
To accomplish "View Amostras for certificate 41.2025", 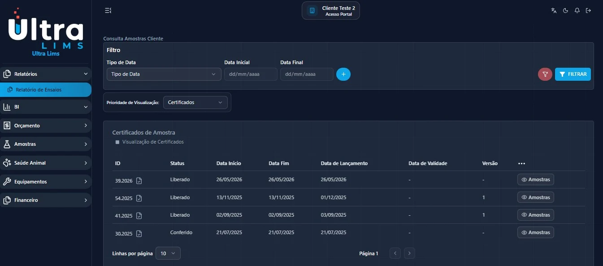I will coord(536,215).
